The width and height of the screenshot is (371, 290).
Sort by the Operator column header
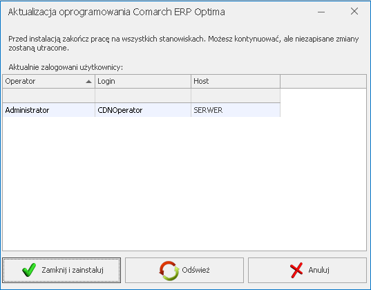coord(49,82)
